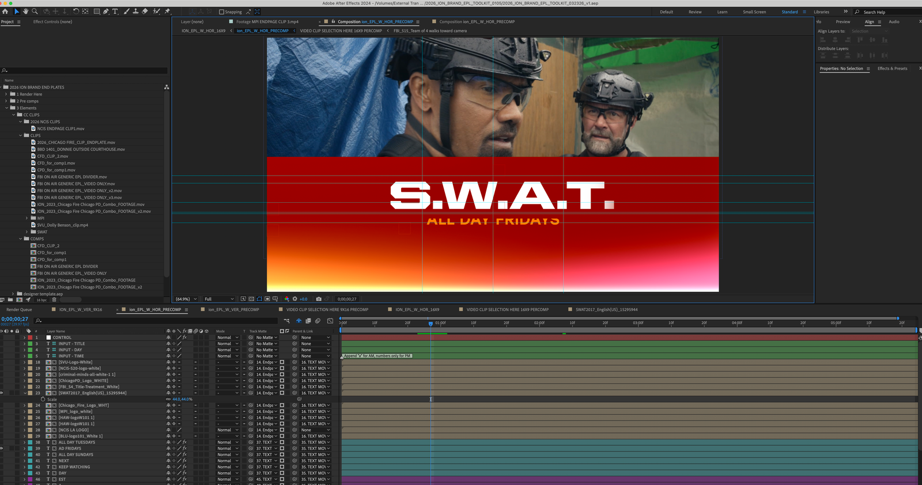Select the Horizontal Type tool
Image resolution: width=922 pixels, height=485 pixels.
point(115,12)
